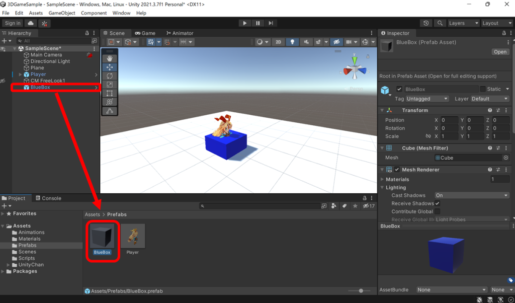Select the Move tool in the Scene toolbar
The image size is (515, 303).
(x=110, y=66)
